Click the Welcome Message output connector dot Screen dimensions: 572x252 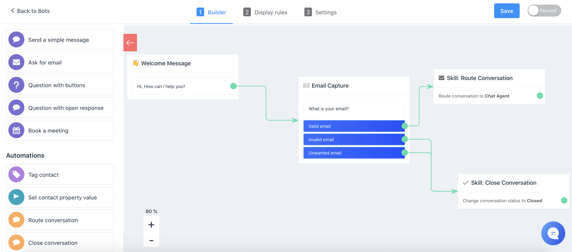tap(233, 86)
